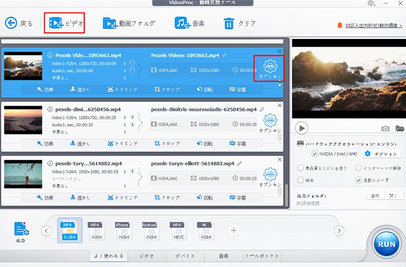This screenshot has width=406, height=267.
Task: Open the folder icon under the preview
Action: coord(399,128)
